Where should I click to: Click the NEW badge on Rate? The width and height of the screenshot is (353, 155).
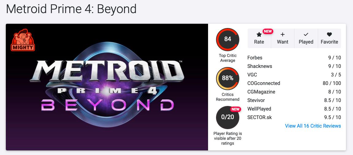[268, 31]
